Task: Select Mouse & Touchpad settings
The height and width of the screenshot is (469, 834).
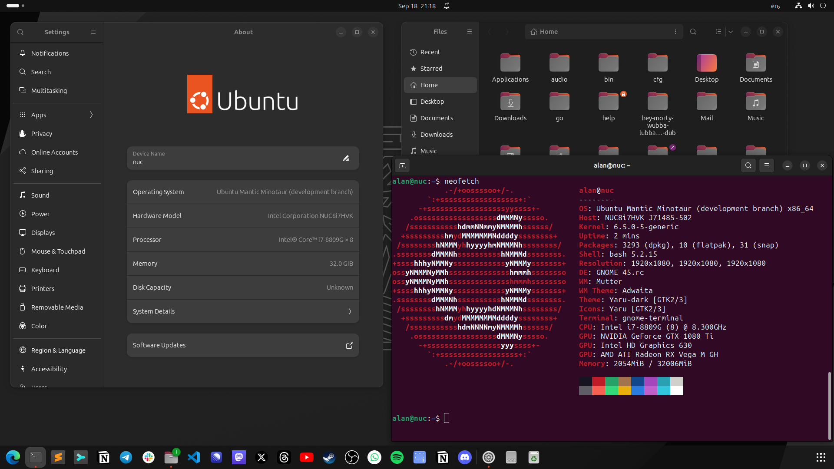Action: click(57, 251)
